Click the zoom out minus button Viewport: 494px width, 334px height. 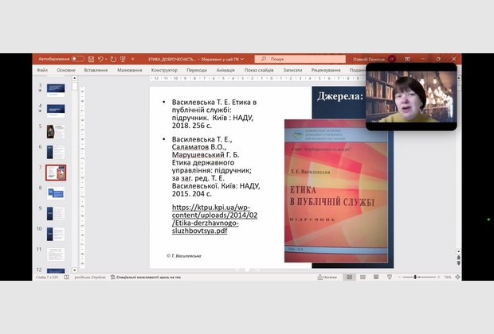399,277
